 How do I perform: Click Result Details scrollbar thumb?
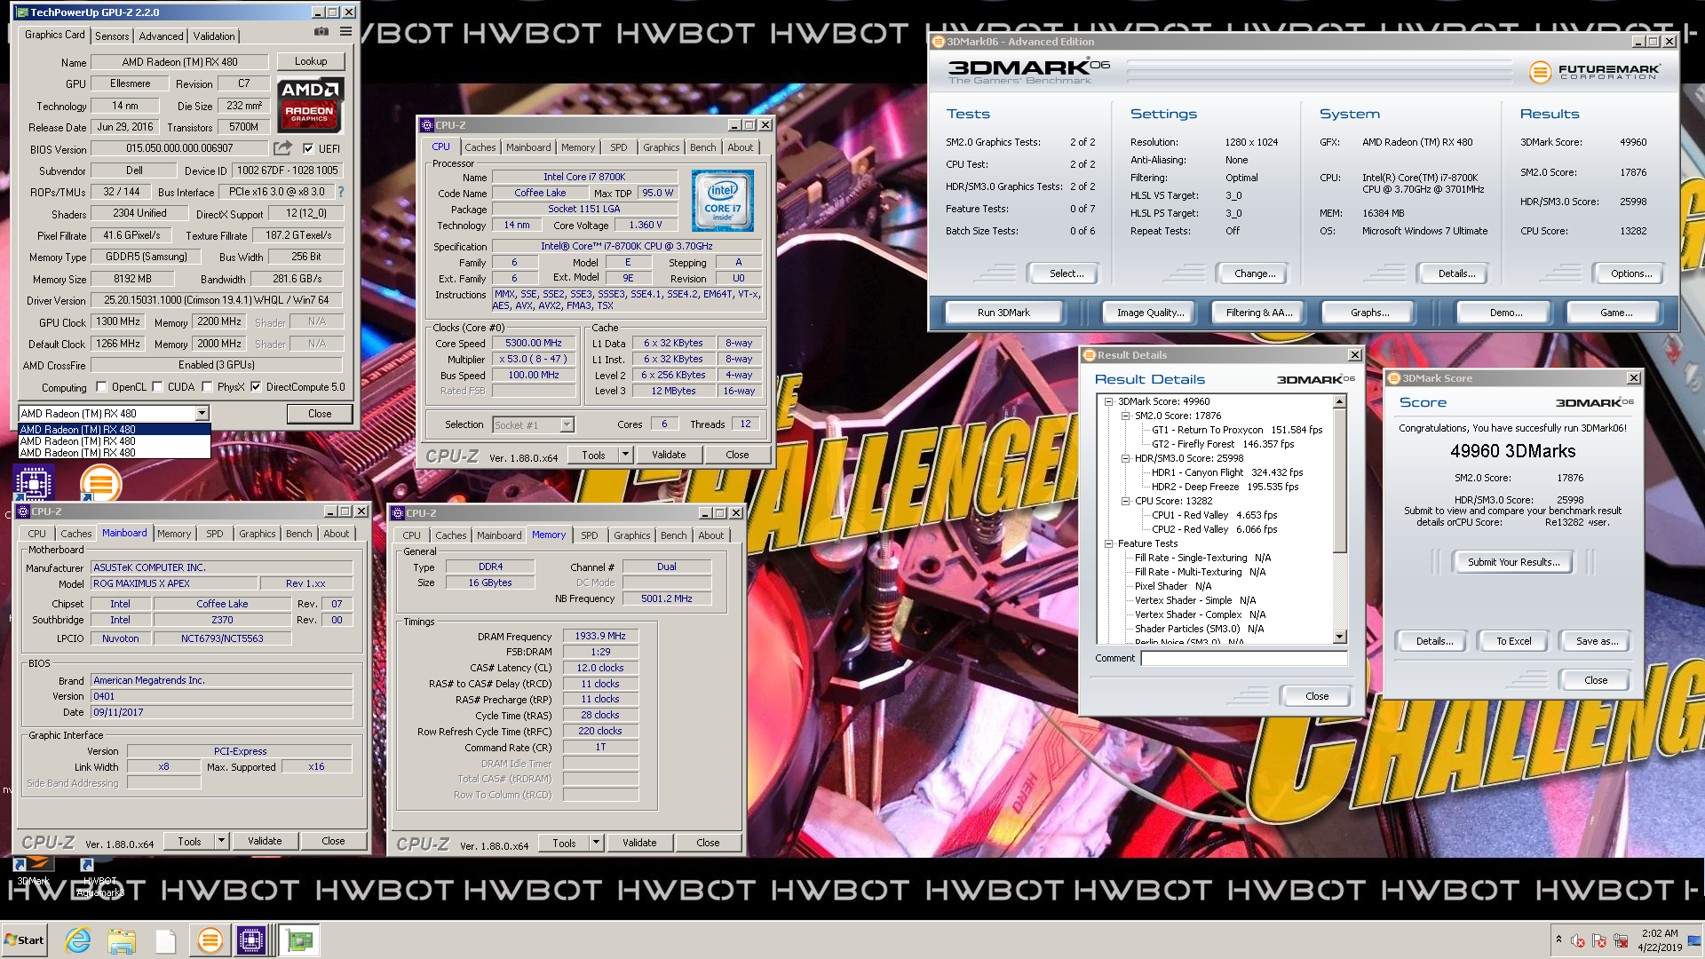tap(1339, 479)
